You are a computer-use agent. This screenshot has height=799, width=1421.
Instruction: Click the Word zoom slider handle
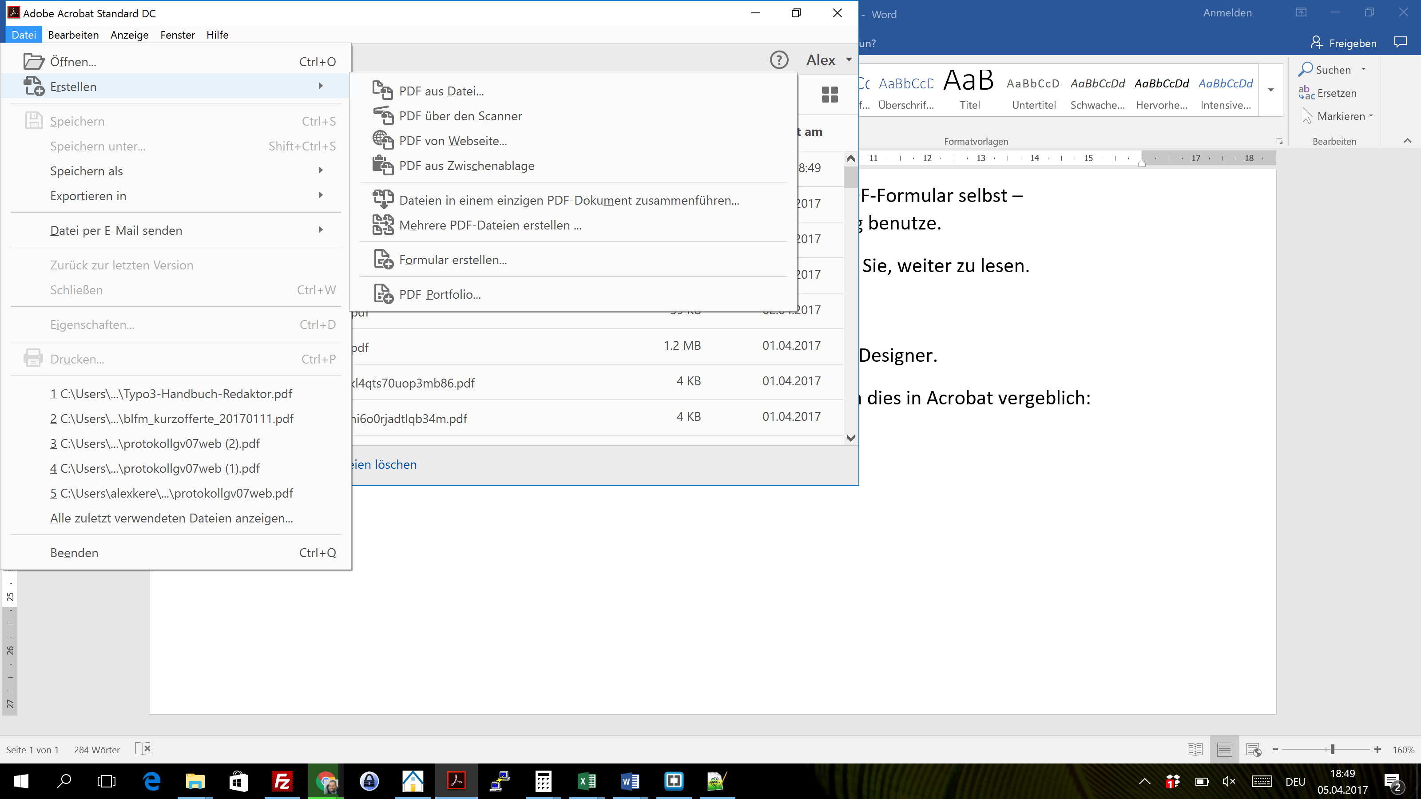[1332, 749]
